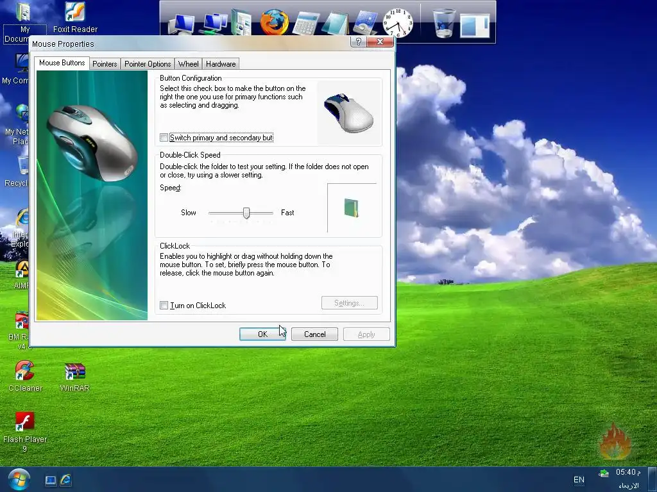The image size is (657, 492).
Task: Switch to the Pointers tab
Action: [105, 64]
